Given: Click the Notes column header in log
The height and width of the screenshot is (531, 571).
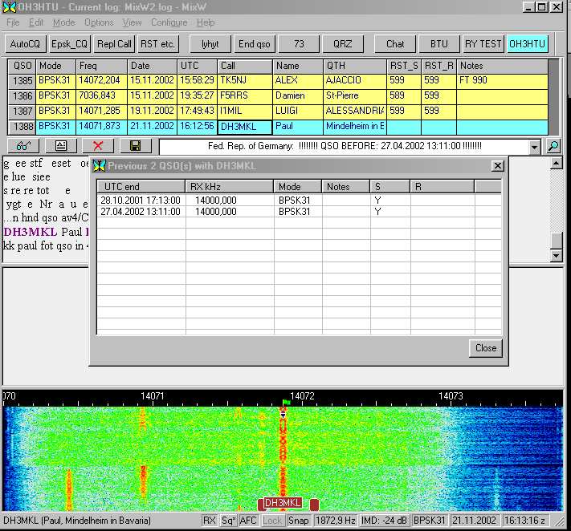Looking at the screenshot, I should click(502, 67).
